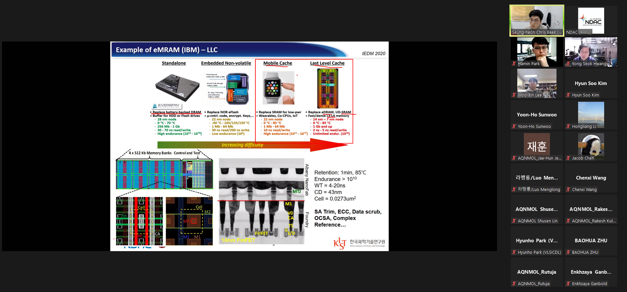This screenshot has height=292, width=627.
Task: Select the Apple Watch picture under Mobile Cache
Action: point(279,88)
